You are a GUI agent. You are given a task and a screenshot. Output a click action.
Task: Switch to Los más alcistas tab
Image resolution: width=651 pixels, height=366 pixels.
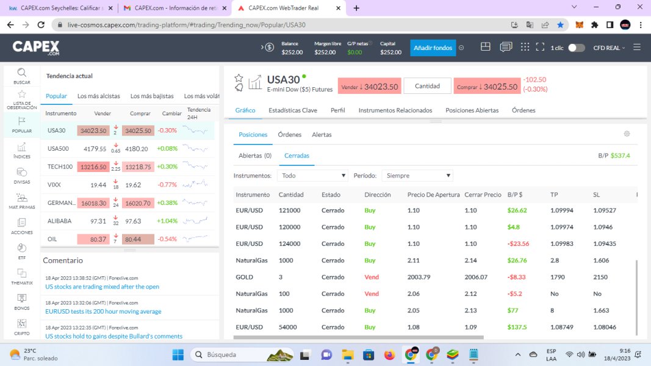(98, 96)
